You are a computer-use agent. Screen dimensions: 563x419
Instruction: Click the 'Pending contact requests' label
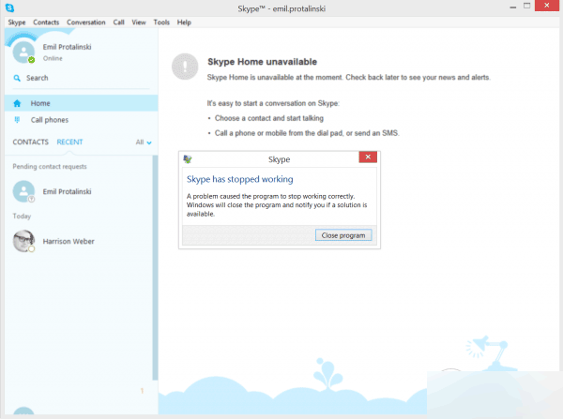50,167
